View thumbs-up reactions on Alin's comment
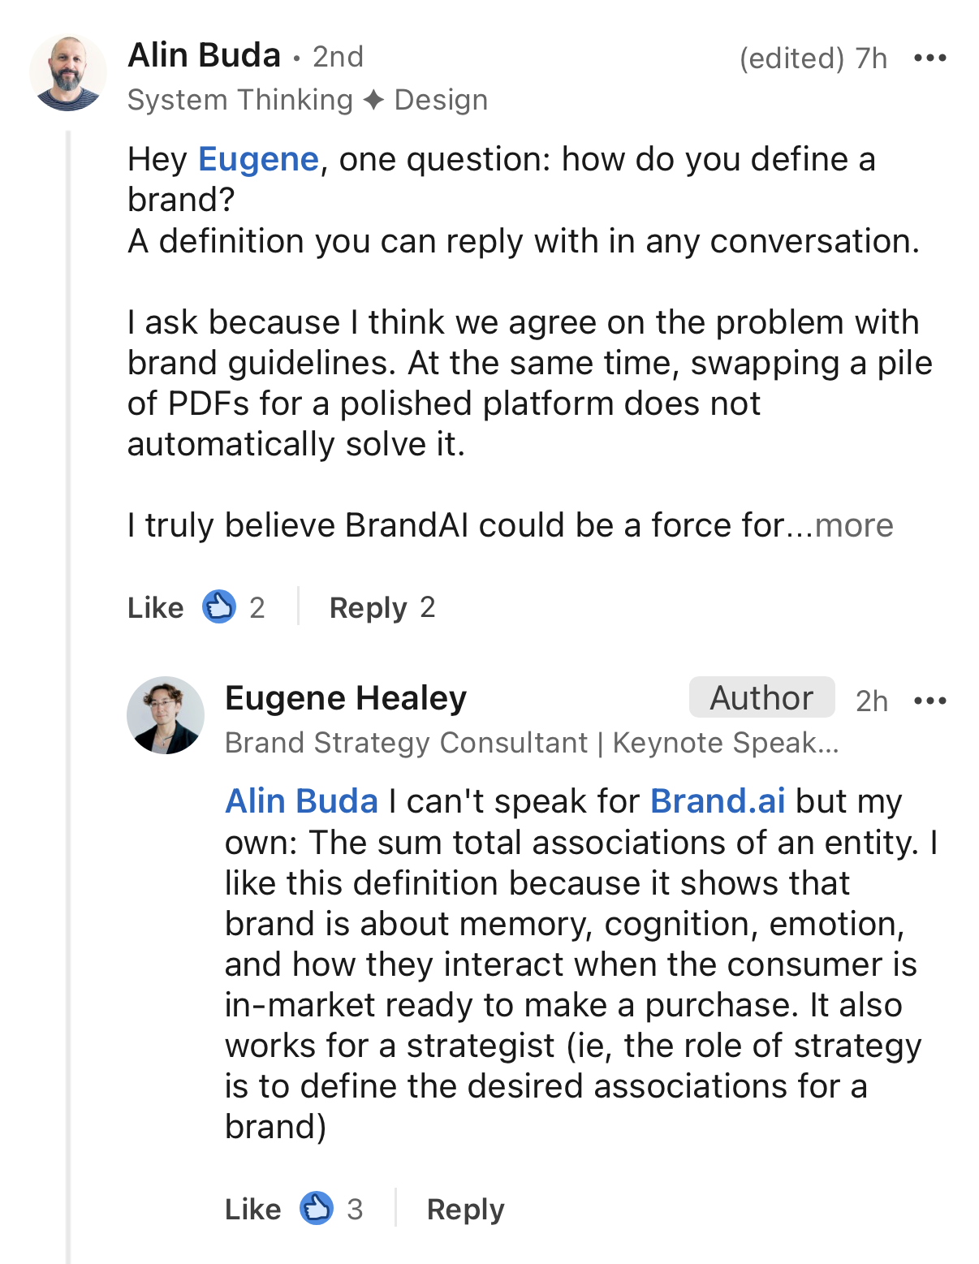The width and height of the screenshot is (979, 1264). (x=218, y=606)
